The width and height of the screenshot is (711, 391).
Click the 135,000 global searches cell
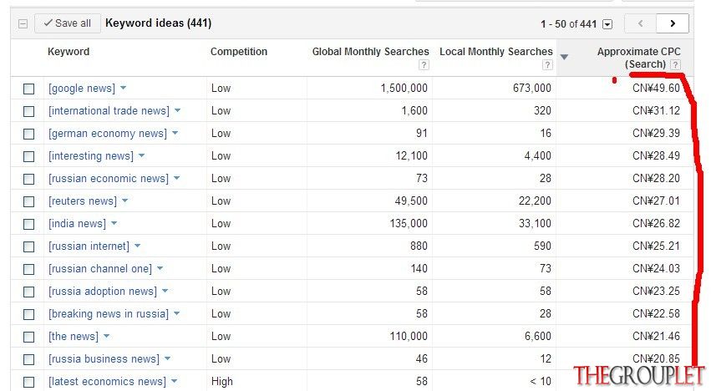(409, 224)
